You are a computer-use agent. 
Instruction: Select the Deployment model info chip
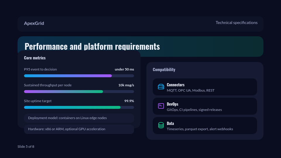point(79,118)
